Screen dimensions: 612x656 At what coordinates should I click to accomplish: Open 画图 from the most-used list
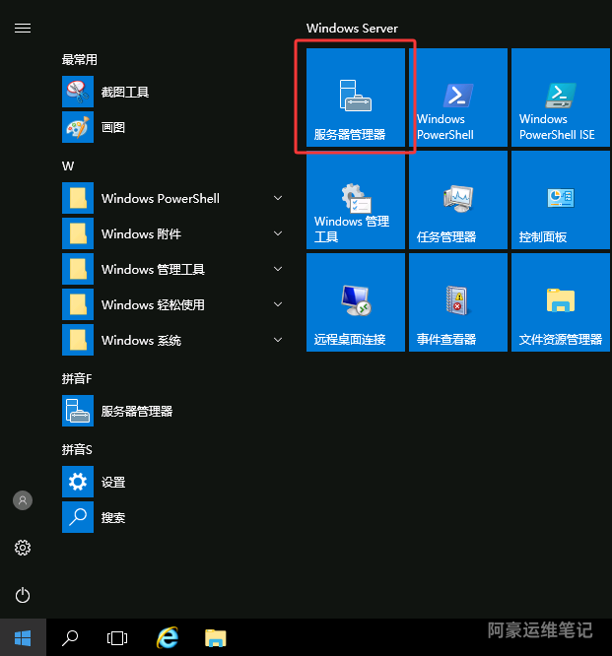[x=174, y=127]
